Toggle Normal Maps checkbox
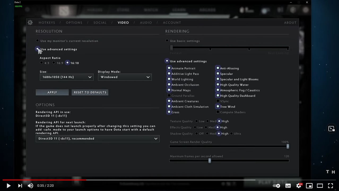339x191 pixels. point(169,90)
